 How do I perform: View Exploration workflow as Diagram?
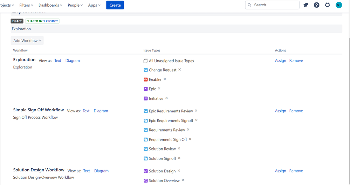73,61
